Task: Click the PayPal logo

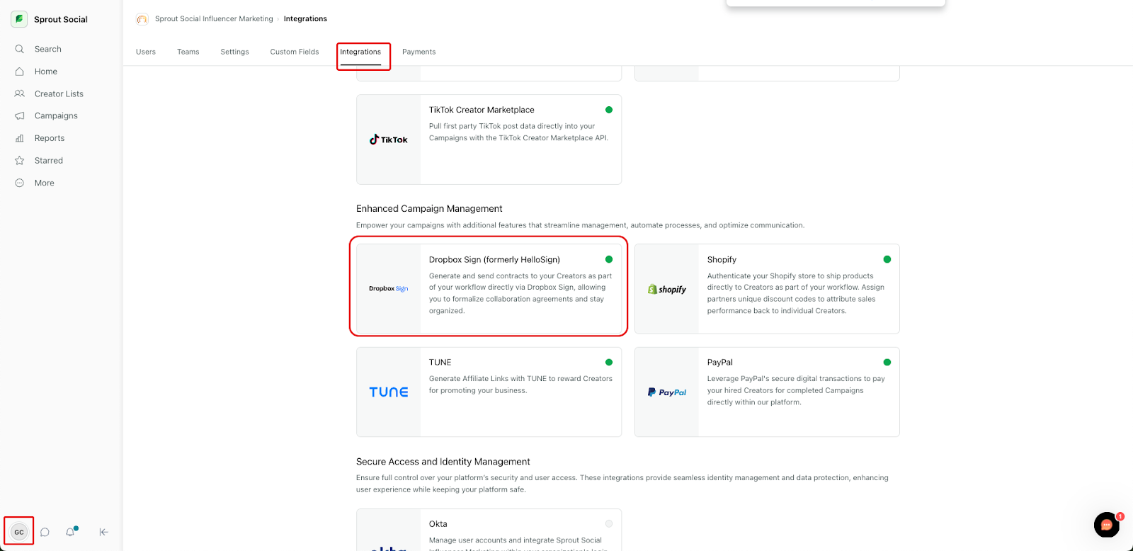Action: click(x=667, y=392)
